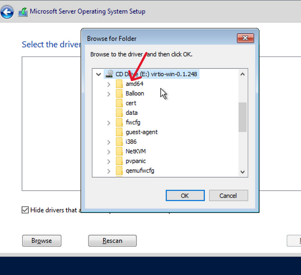Click the Setup installer icon in title bar
The image size is (301, 275).
tap(23, 12)
